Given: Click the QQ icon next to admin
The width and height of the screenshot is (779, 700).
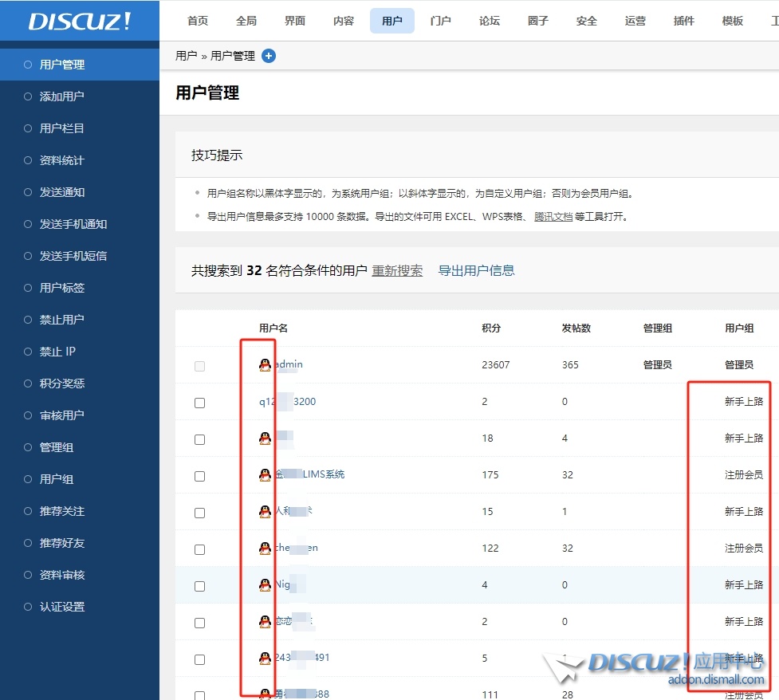Looking at the screenshot, I should [x=266, y=365].
